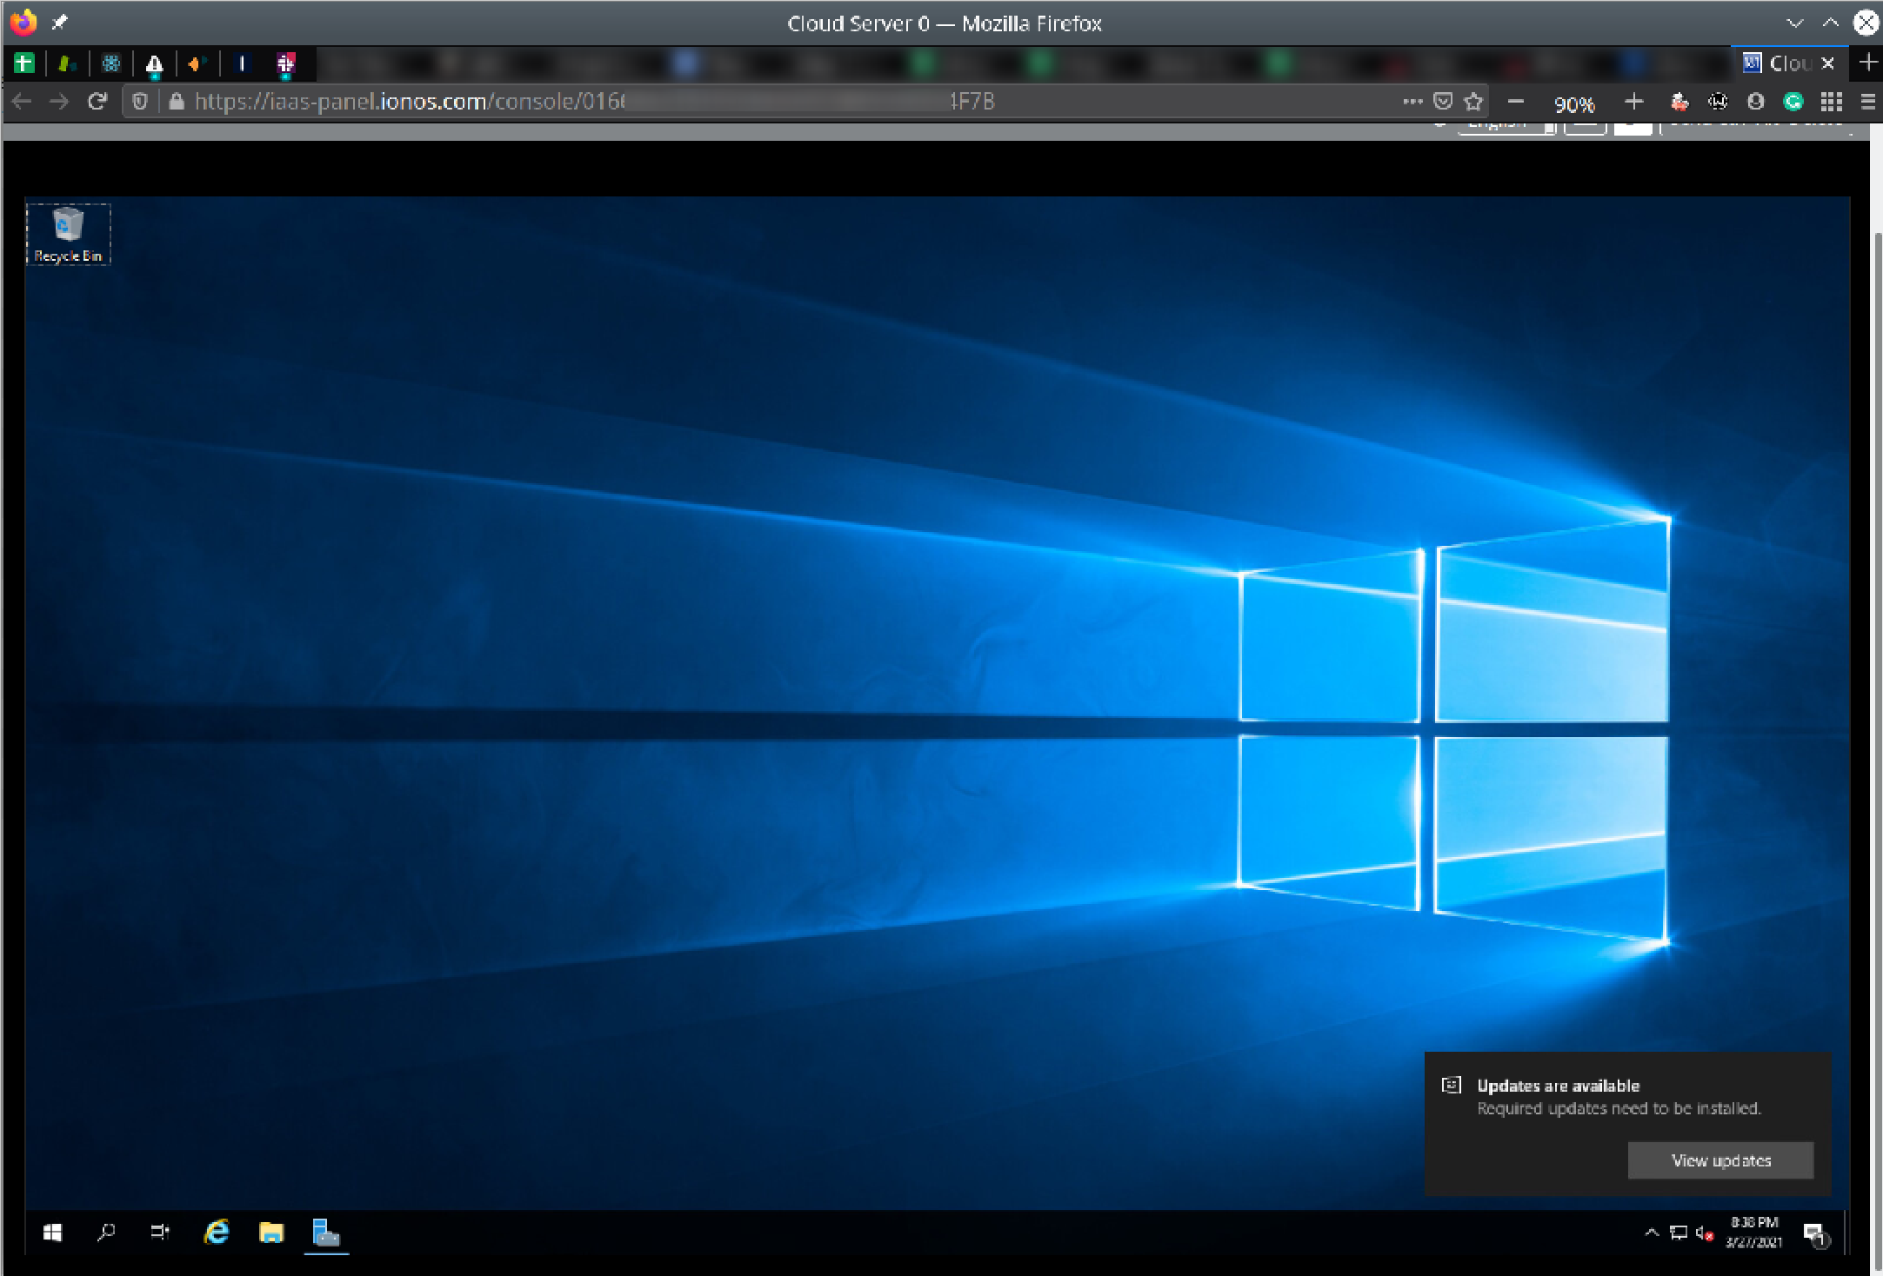Open the Grammarly extension icon
Screen dimensions: 1883x1276
(x=1793, y=102)
